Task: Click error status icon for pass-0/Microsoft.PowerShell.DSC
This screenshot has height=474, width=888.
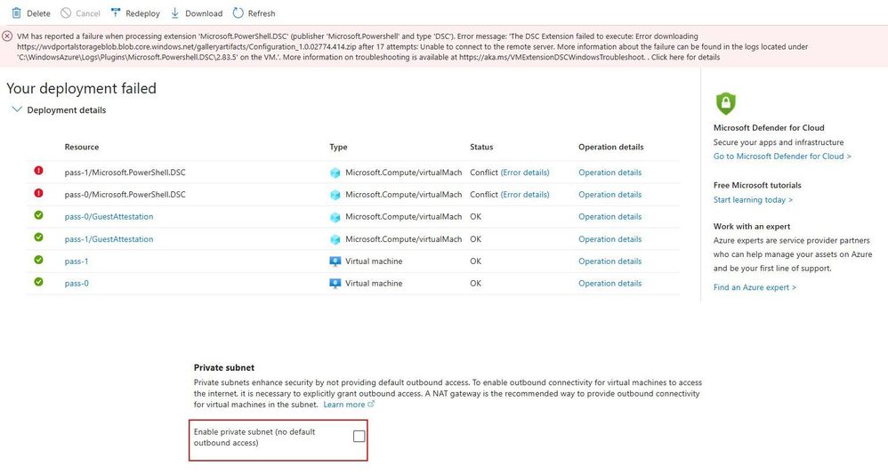Action: (38, 193)
